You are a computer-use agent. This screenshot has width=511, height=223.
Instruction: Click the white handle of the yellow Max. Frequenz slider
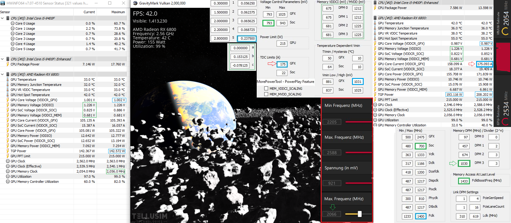[360, 214]
